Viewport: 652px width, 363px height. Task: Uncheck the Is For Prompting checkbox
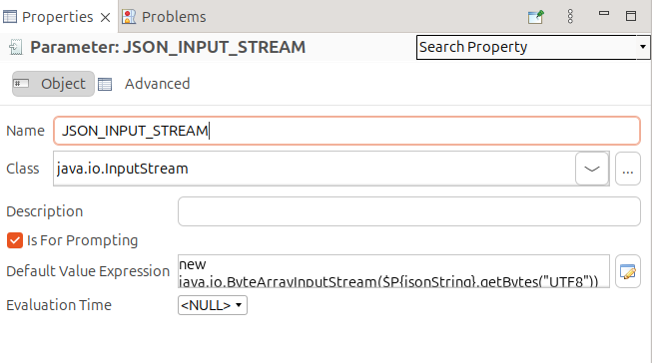(x=15, y=240)
